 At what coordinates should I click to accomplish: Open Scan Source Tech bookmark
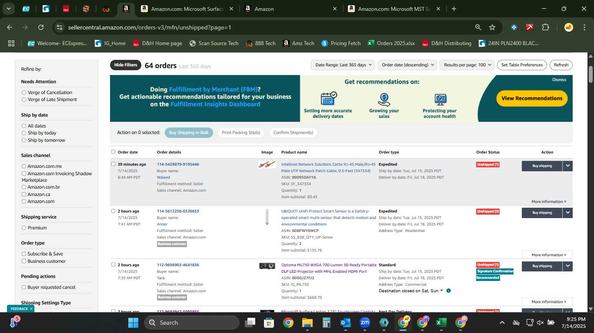pyautogui.click(x=214, y=43)
